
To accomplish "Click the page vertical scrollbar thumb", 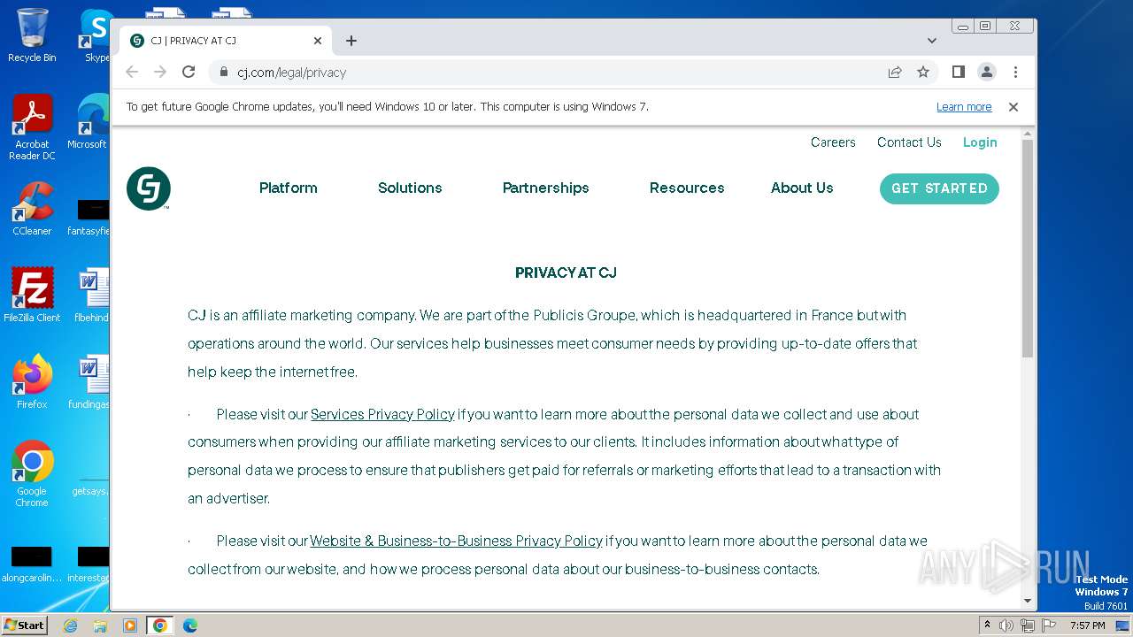I will pos(1028,249).
